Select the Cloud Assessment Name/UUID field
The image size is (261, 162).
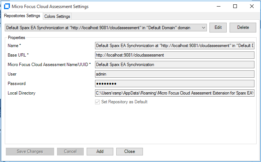175,65
